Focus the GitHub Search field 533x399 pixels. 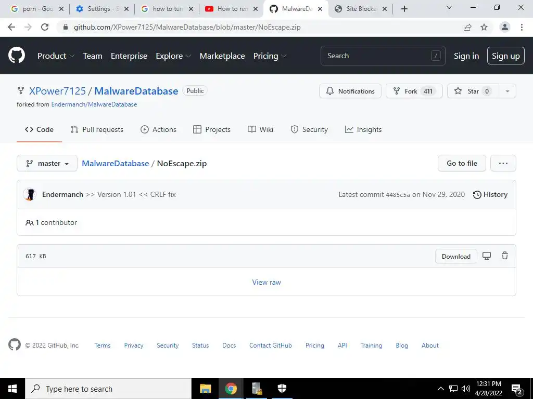pyautogui.click(x=383, y=56)
